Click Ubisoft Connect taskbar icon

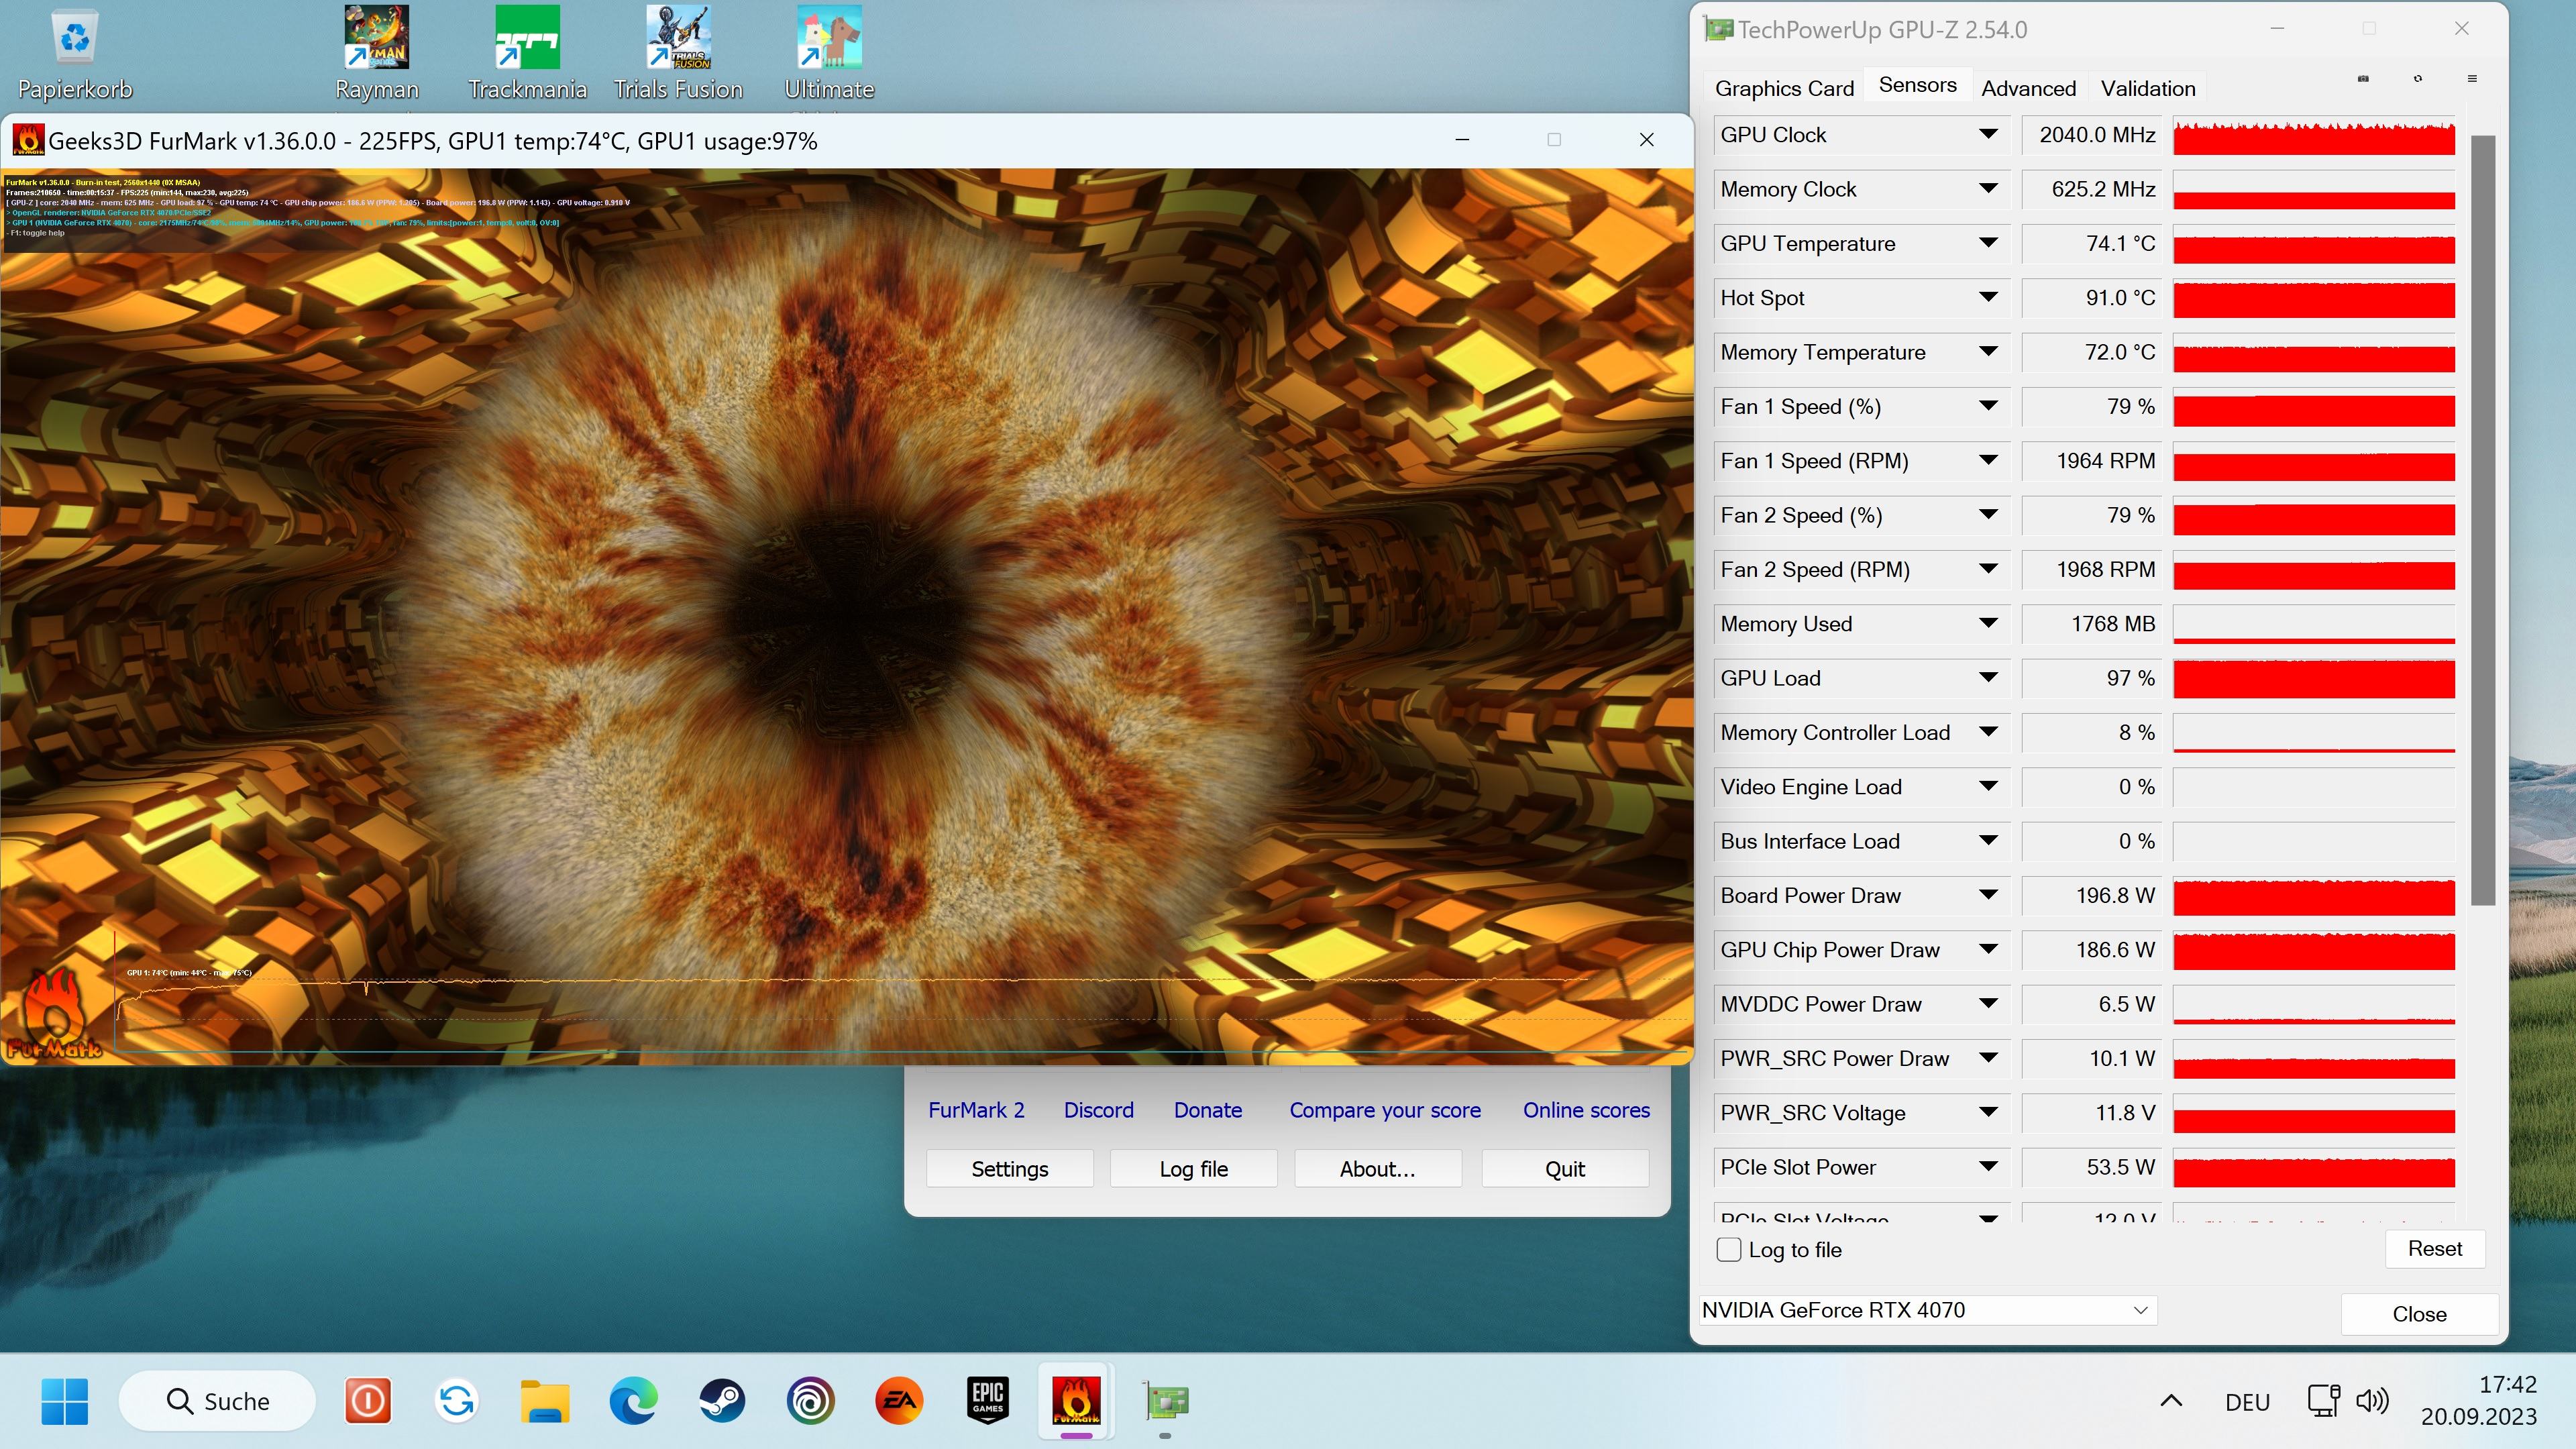(810, 1401)
